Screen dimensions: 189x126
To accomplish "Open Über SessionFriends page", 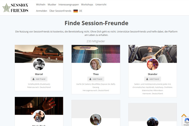I will 60,11.
